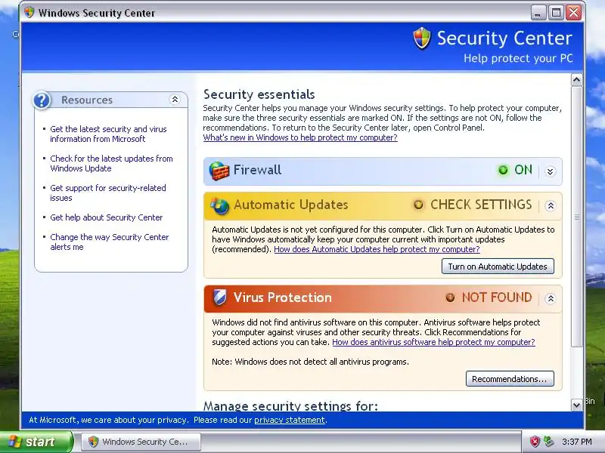Click the green tray icon beside the clock
The height and width of the screenshot is (453, 605).
pyautogui.click(x=548, y=442)
